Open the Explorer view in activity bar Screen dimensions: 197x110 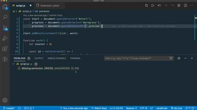tap(5, 7)
